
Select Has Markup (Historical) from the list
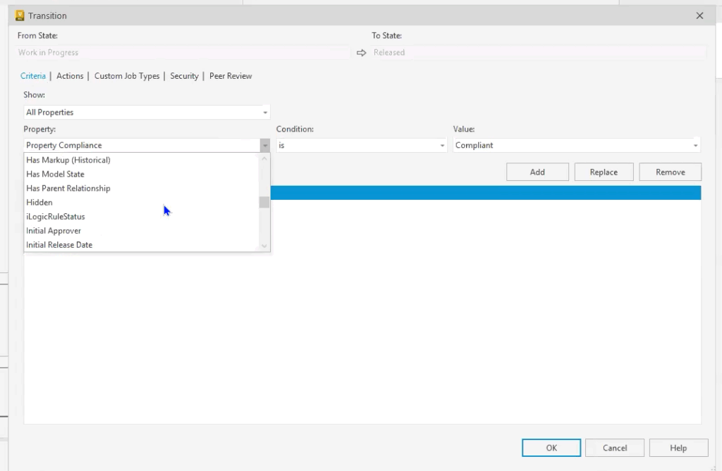(142, 160)
